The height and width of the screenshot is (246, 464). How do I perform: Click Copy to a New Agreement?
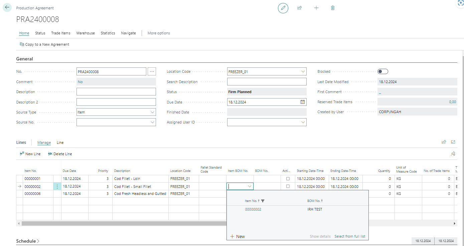coord(44,44)
